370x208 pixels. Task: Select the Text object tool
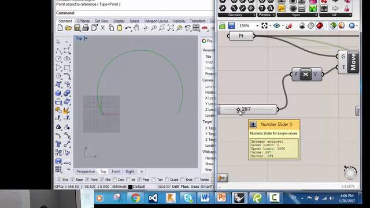pos(58,144)
